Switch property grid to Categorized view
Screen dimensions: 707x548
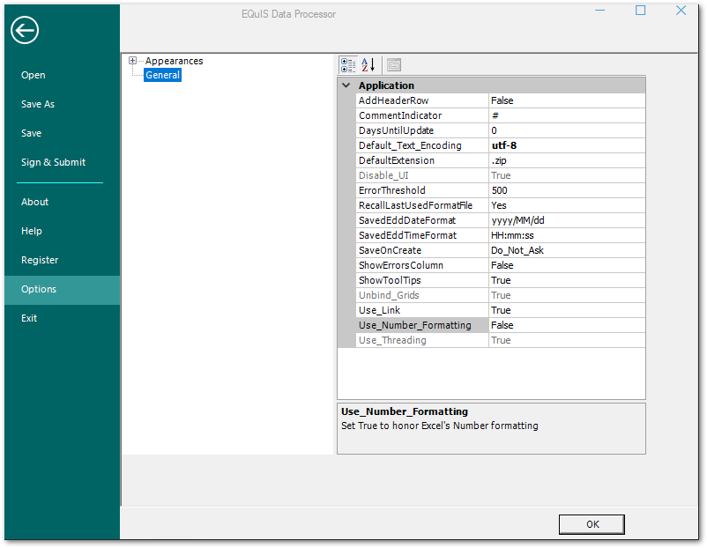(x=347, y=65)
